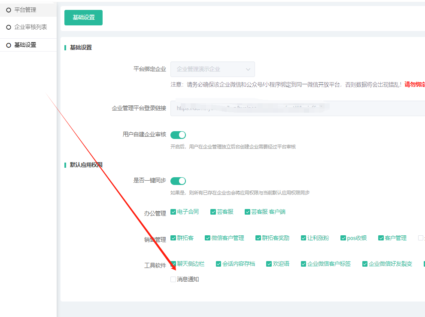425x317 pixels.
Task: Uncheck the 电子合同 checkbox
Action: coord(173,212)
